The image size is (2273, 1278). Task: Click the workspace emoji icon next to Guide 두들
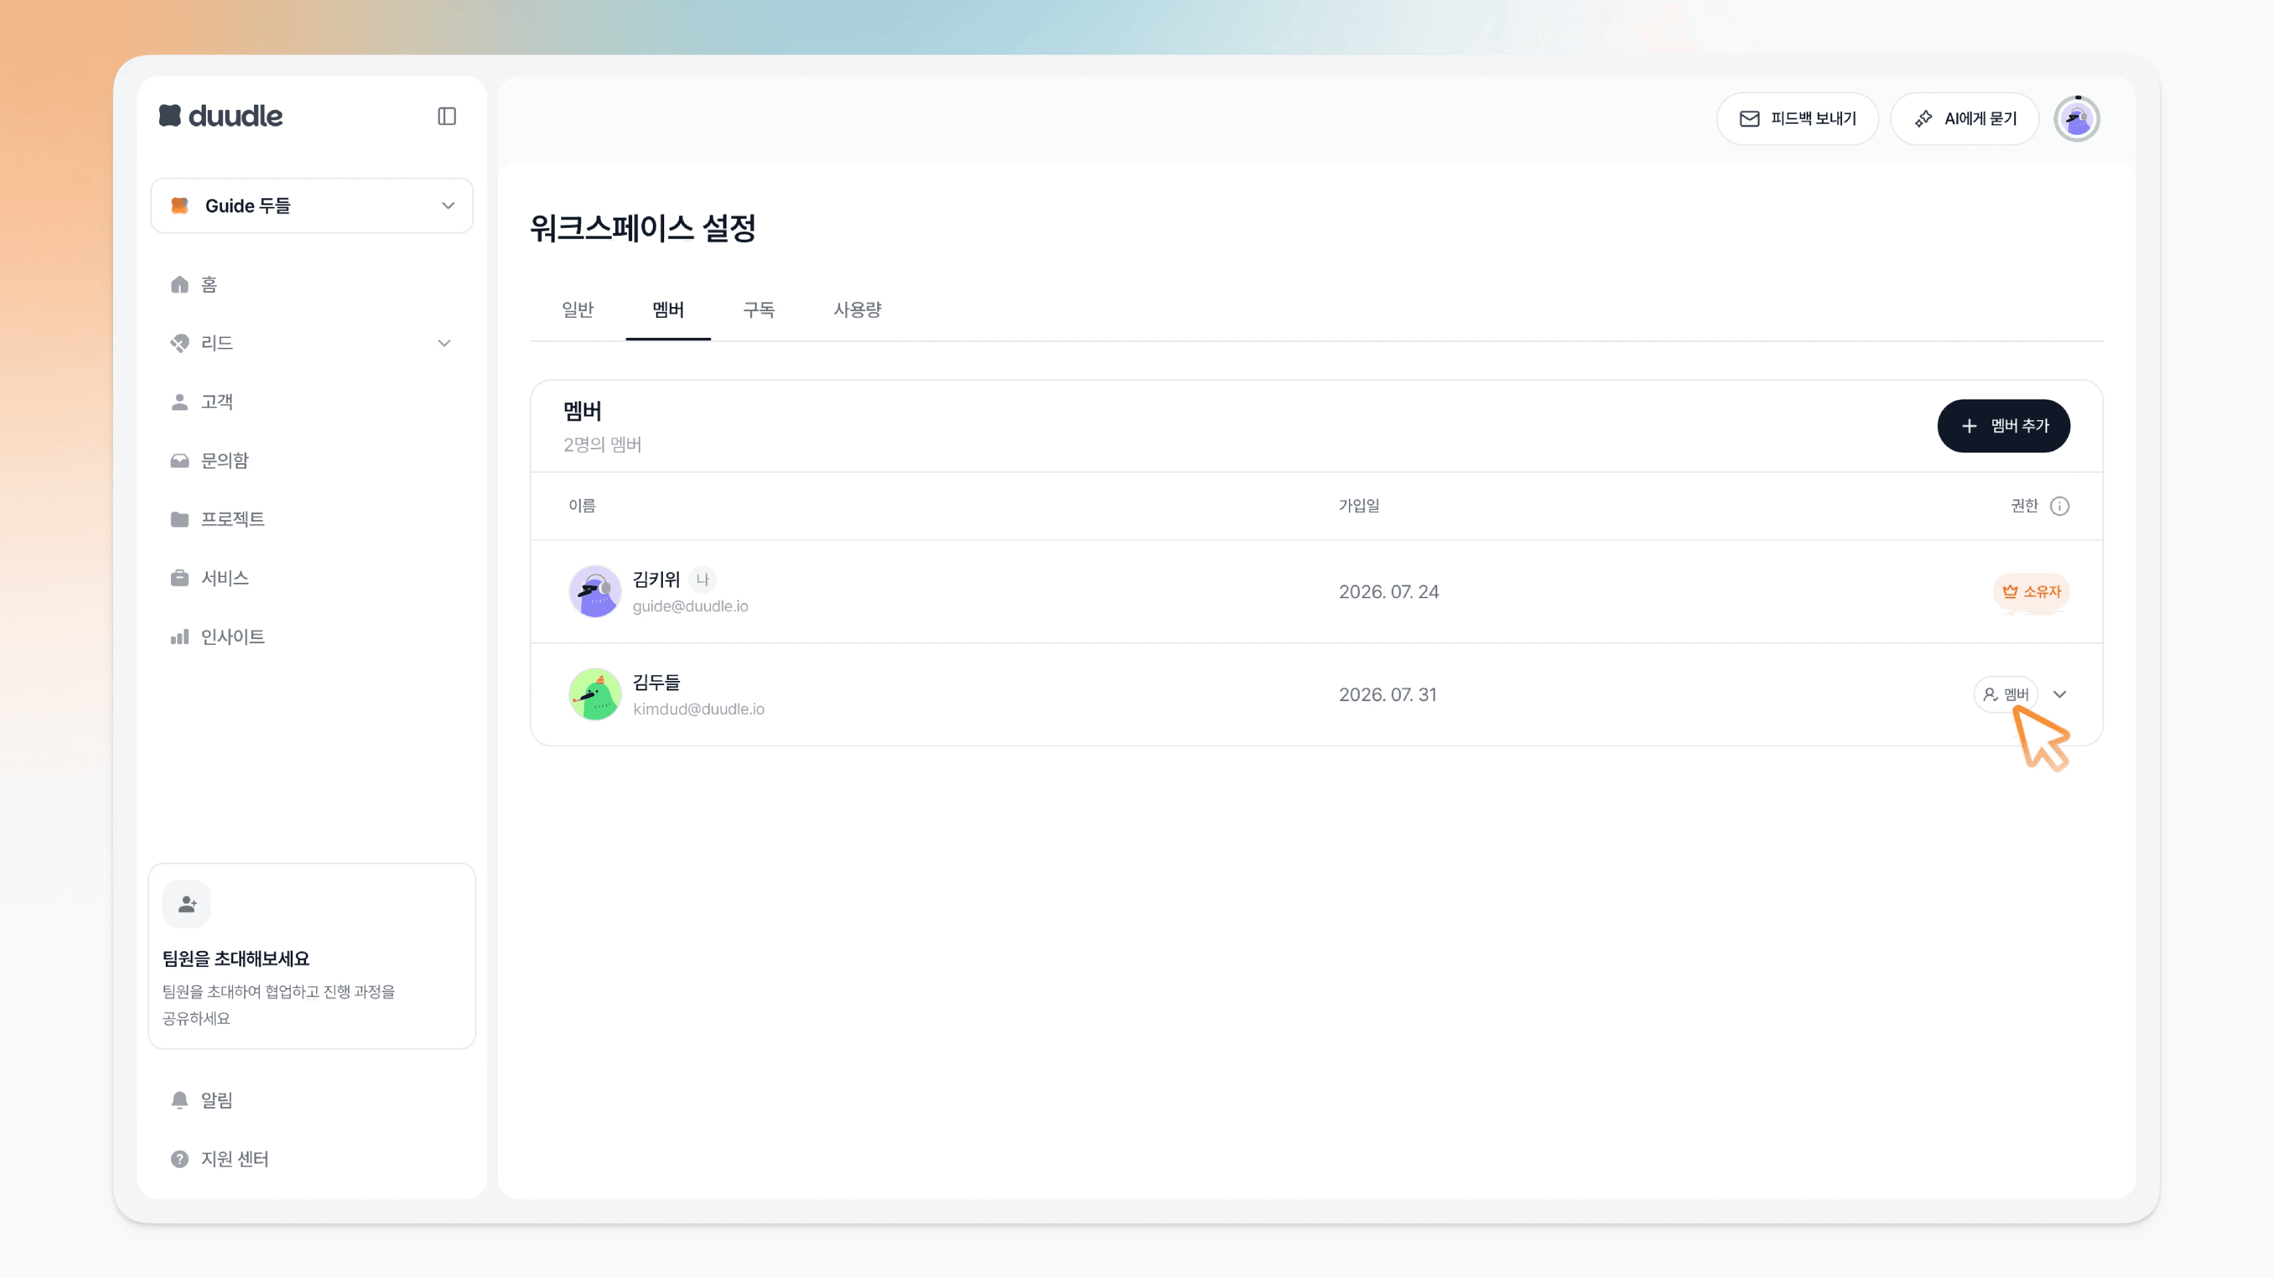pyautogui.click(x=179, y=205)
